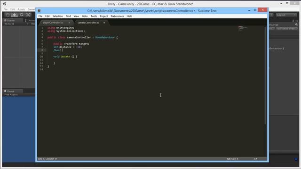The image size is (301, 169).
Task: Open the Help menu in Sublime Text
Action: 129,16
